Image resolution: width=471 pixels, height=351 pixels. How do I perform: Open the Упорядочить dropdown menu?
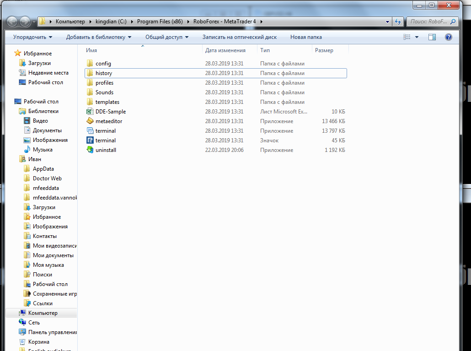[x=33, y=37]
